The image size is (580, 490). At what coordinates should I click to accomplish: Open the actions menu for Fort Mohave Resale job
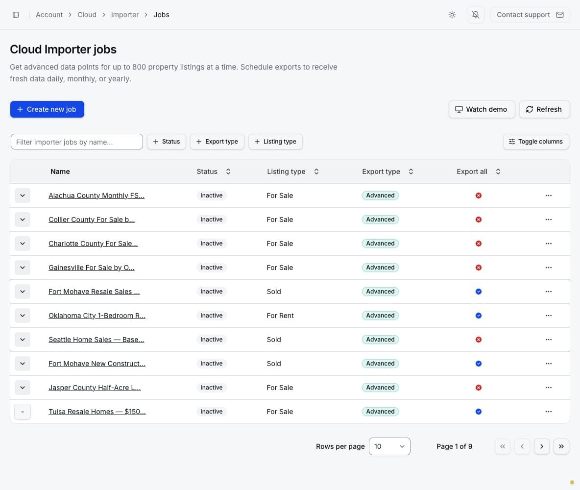pyautogui.click(x=548, y=292)
